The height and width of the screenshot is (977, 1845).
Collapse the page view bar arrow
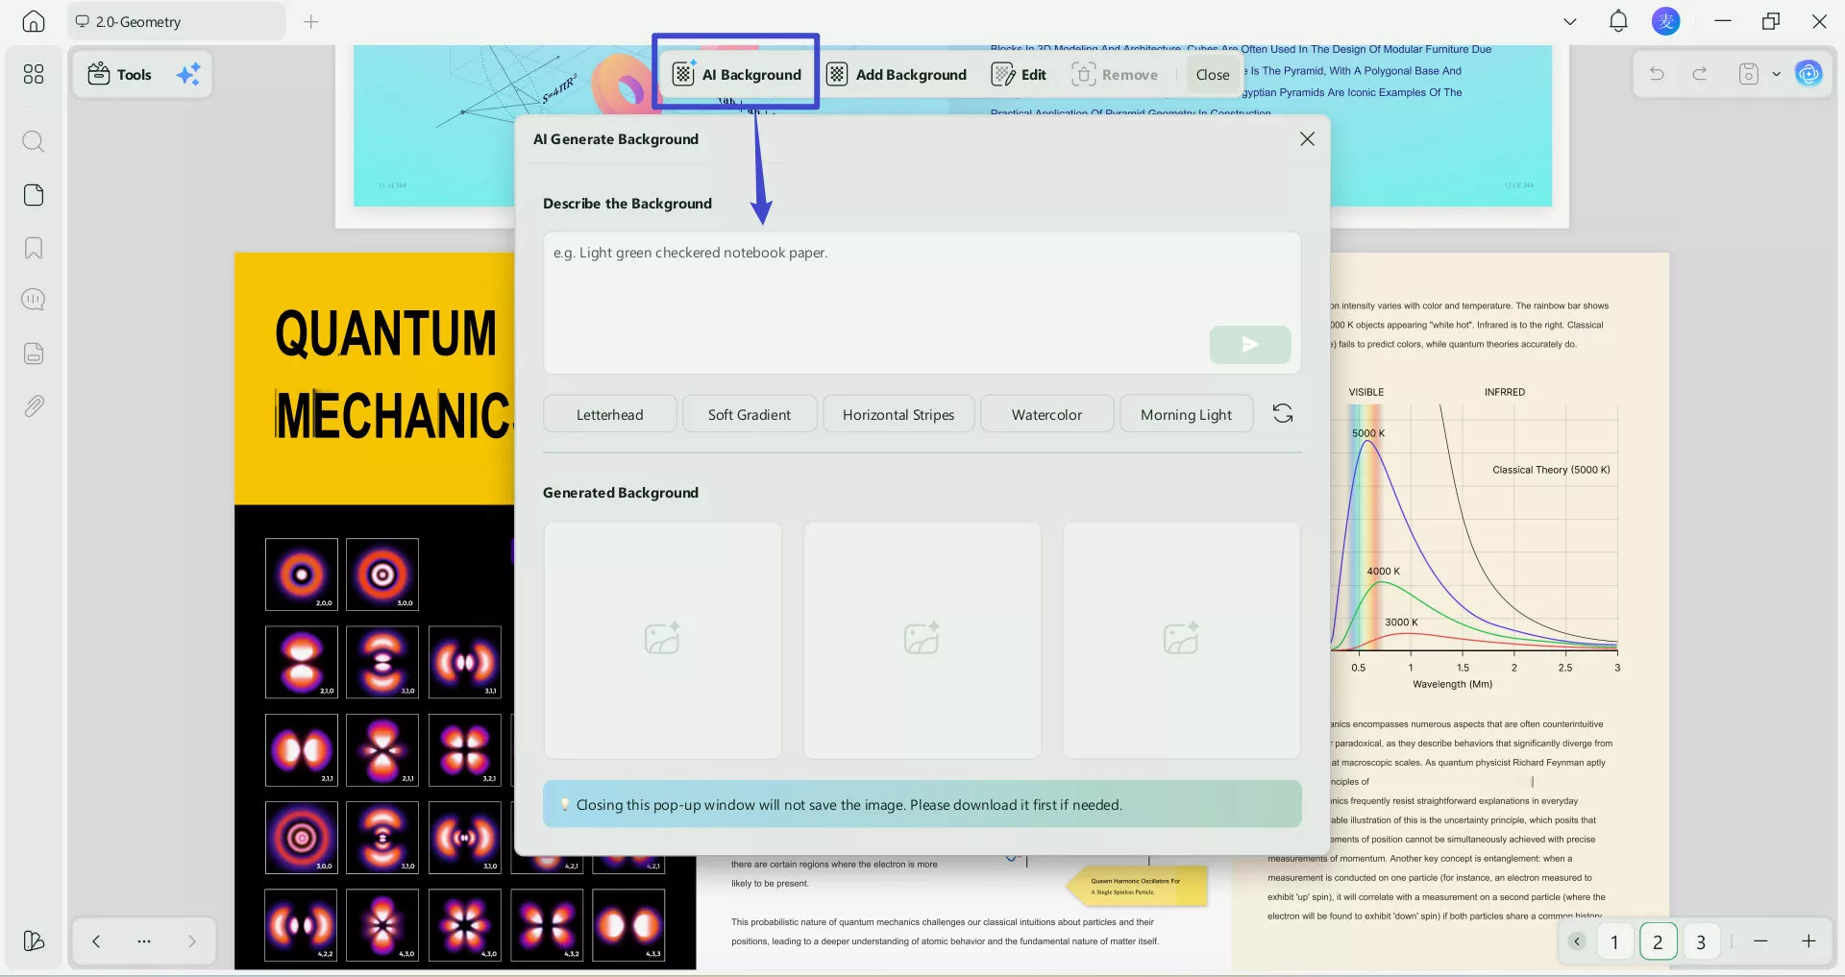[1577, 941]
